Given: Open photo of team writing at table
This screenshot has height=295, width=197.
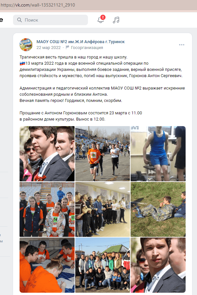Looking at the screenshot, I should click(47, 265).
